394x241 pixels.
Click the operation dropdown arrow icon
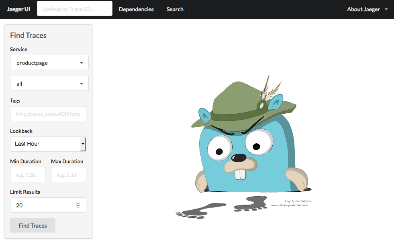tap(82, 84)
